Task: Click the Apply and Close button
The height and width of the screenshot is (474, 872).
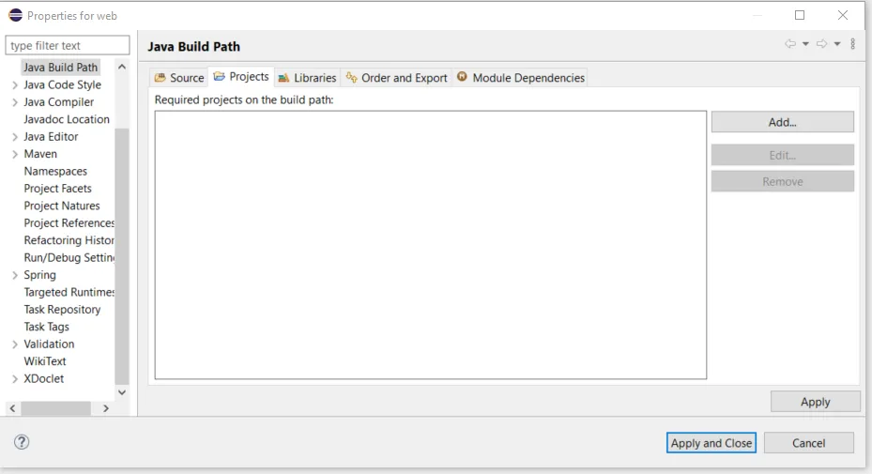Action: click(711, 443)
